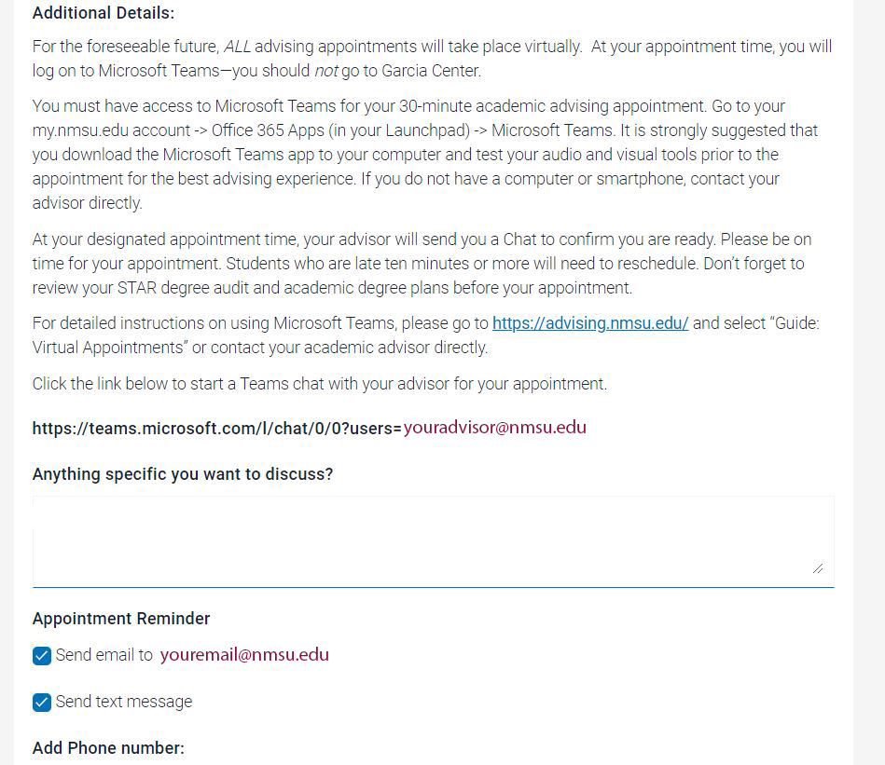Image resolution: width=885 pixels, height=765 pixels.
Task: Click 'Click the link below' instruction sentence
Action: 320,384
